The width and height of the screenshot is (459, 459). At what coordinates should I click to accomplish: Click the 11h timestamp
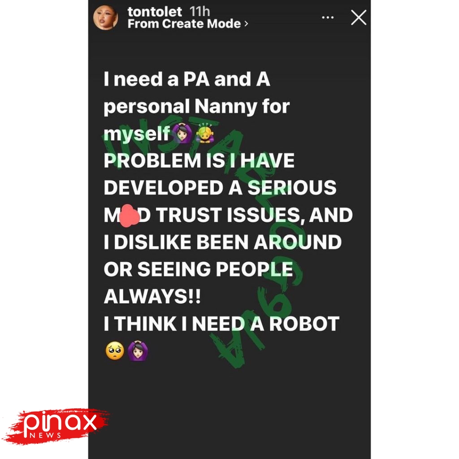point(199,12)
